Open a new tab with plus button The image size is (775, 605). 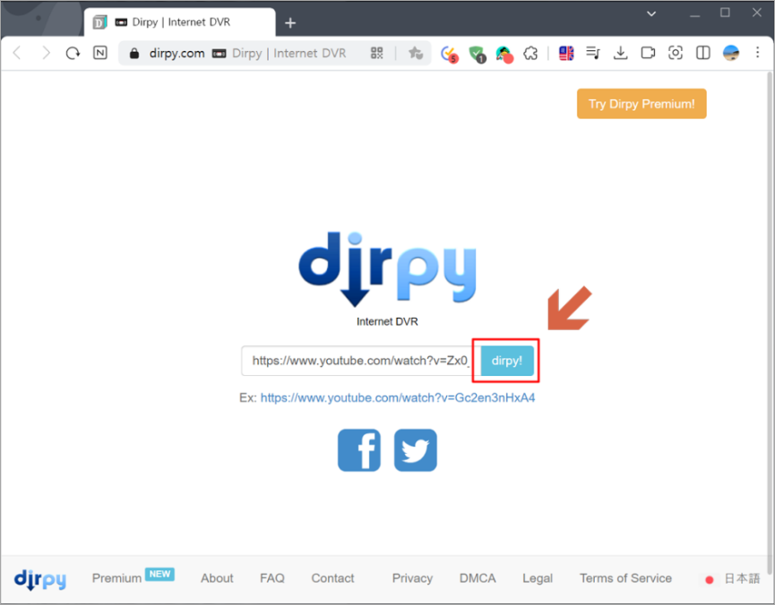click(290, 22)
